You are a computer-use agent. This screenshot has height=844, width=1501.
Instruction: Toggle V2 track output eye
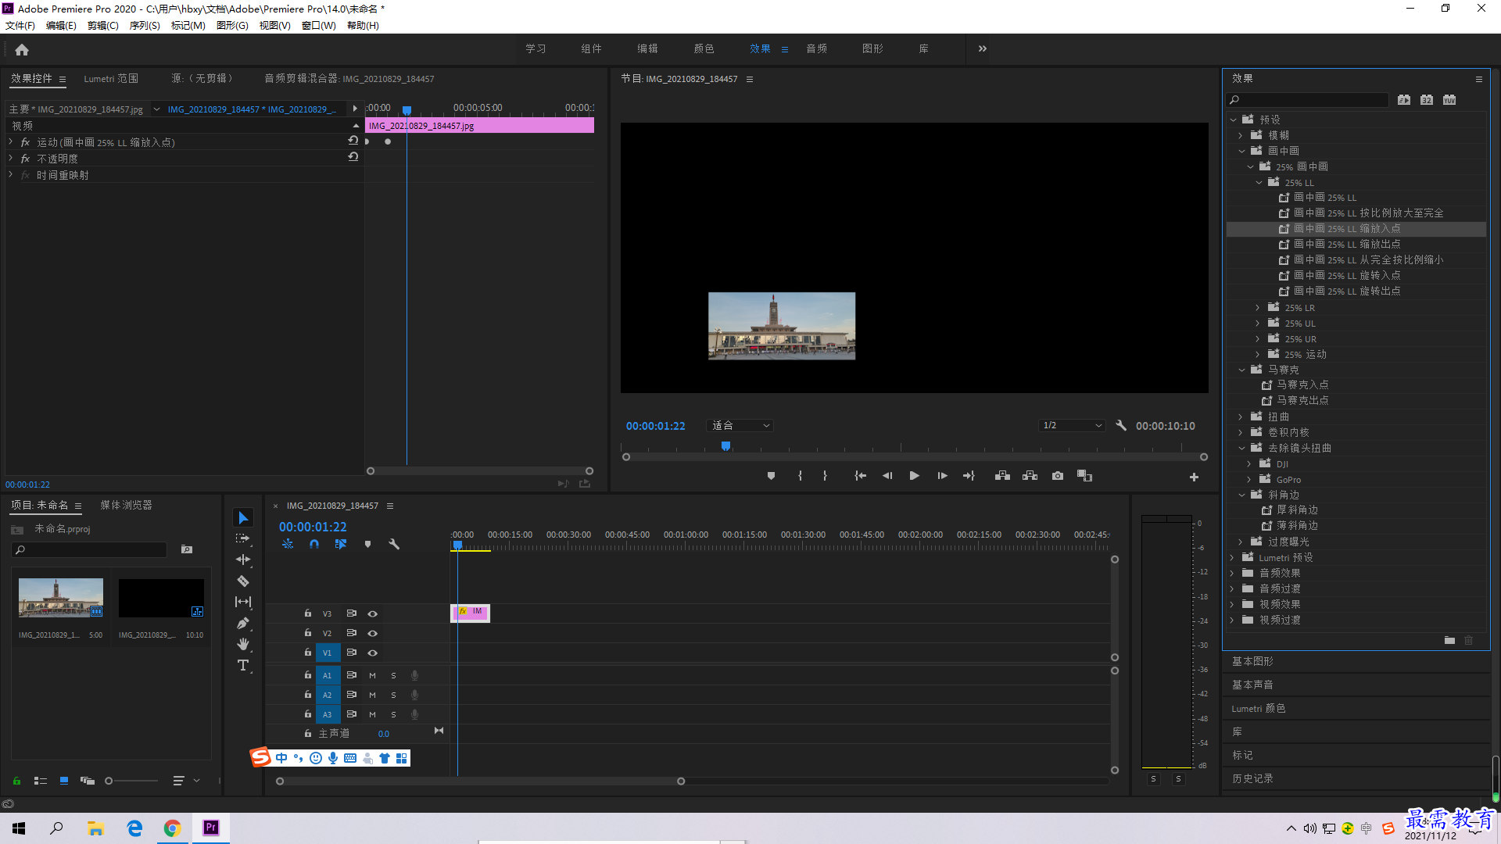click(x=372, y=633)
